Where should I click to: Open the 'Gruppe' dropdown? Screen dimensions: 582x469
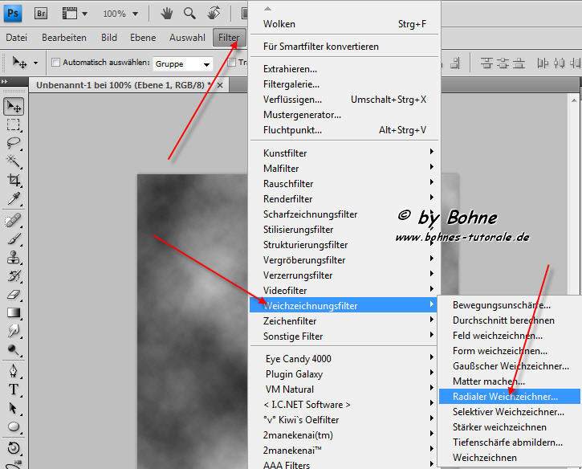pos(183,63)
